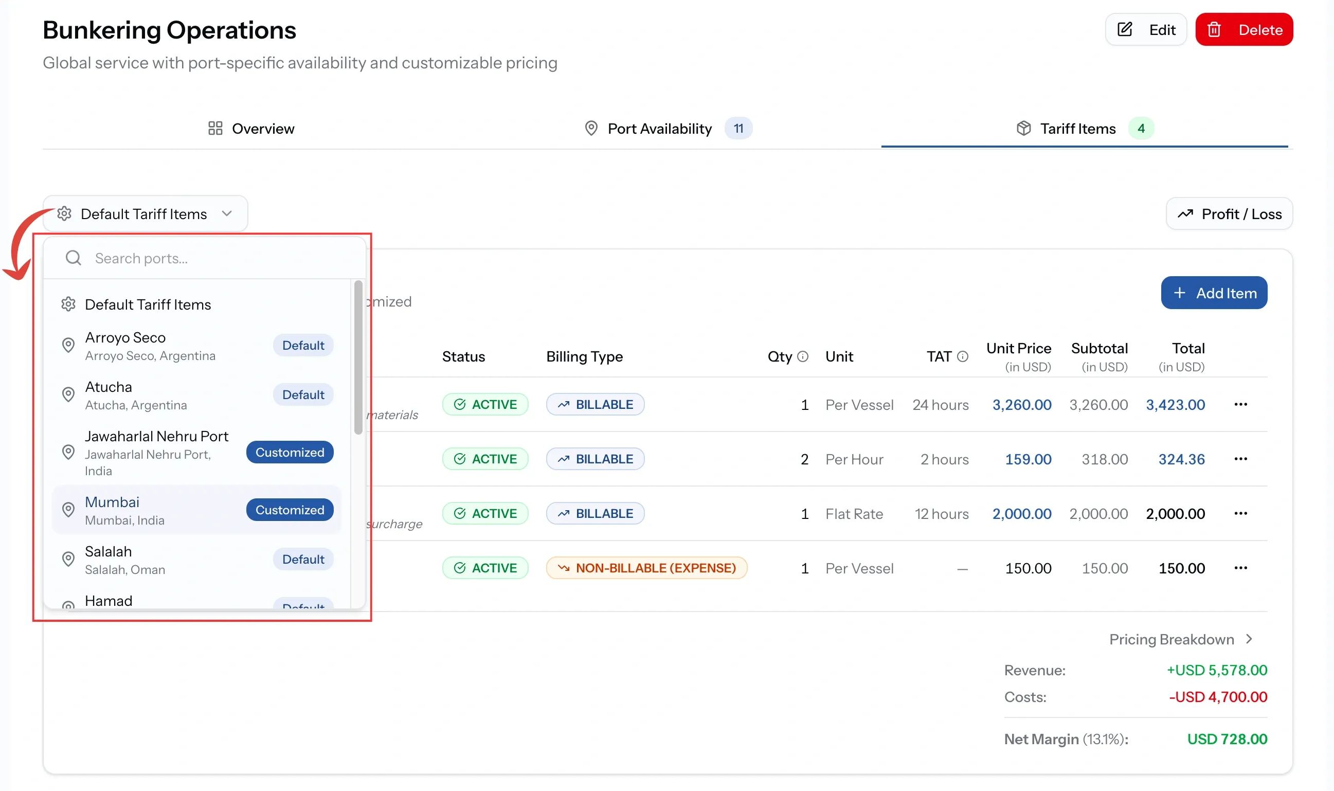Click the Delete button
The width and height of the screenshot is (1334, 791).
(1244, 29)
